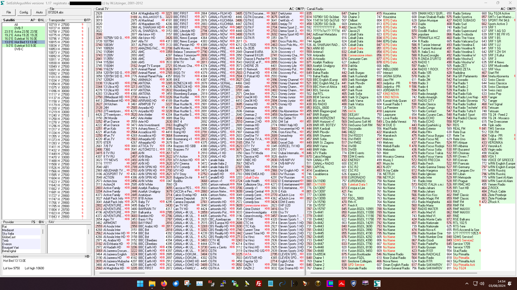Toggle the N sort letter in Canali TV header
This screenshot has width=517, height=290.
coord(299,9)
